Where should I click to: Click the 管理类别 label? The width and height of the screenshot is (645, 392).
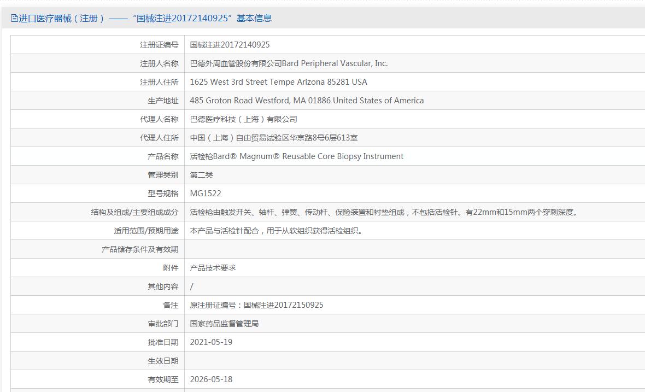(x=163, y=175)
